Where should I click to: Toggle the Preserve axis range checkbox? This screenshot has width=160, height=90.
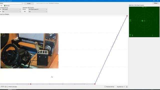pyautogui.click(x=8, y=87)
